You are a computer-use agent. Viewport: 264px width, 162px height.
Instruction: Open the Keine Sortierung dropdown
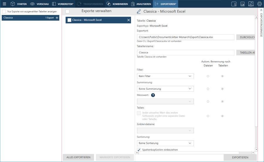coord(165,143)
